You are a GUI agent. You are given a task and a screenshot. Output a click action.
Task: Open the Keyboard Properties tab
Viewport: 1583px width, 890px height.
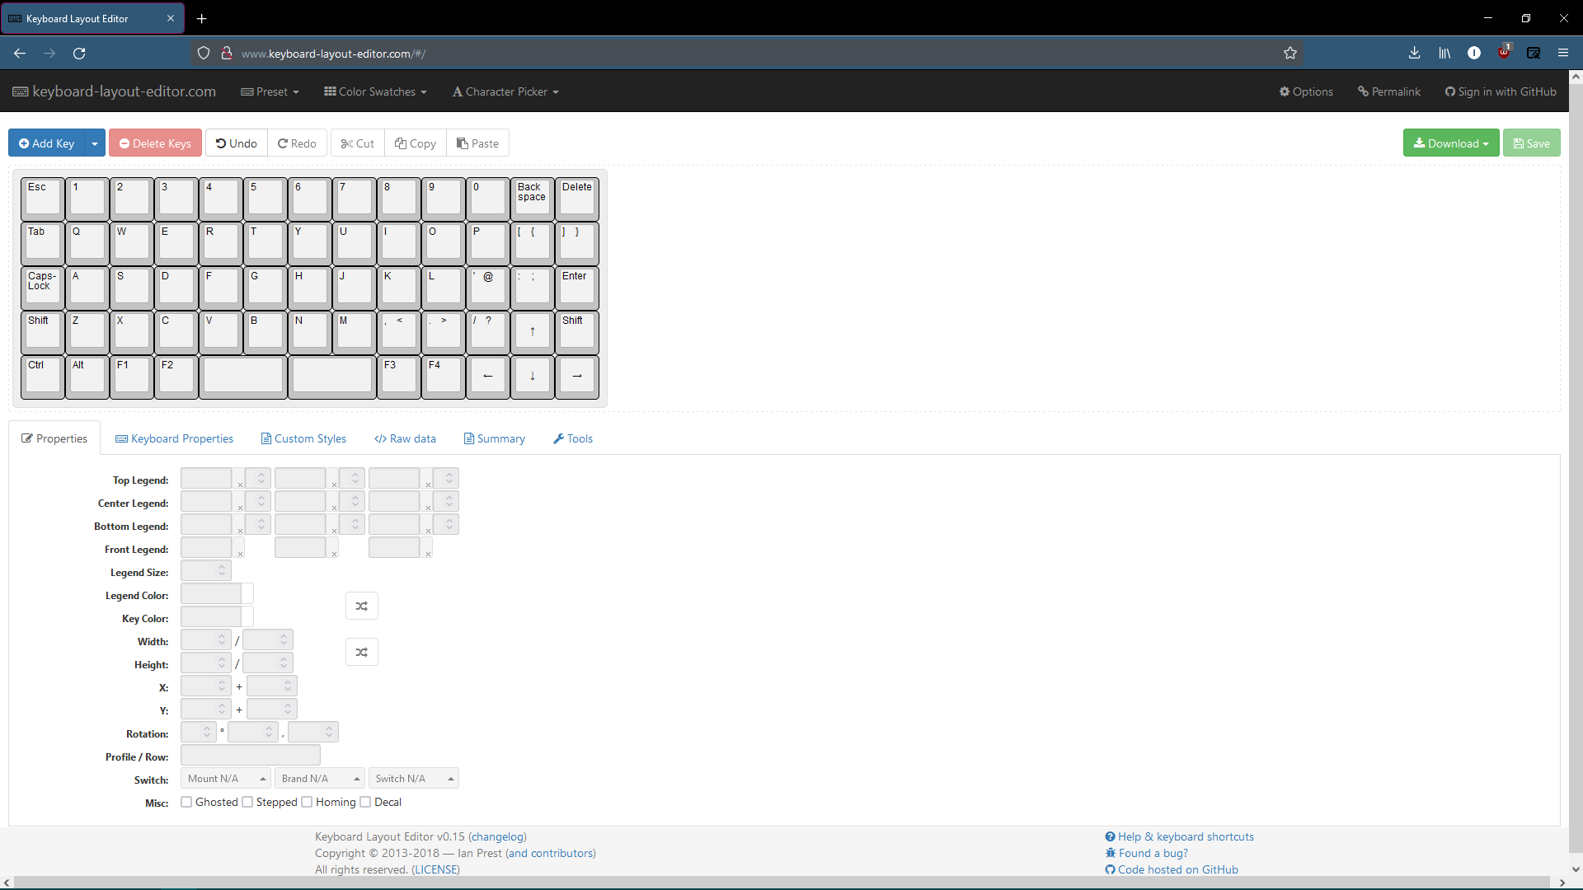(x=174, y=439)
